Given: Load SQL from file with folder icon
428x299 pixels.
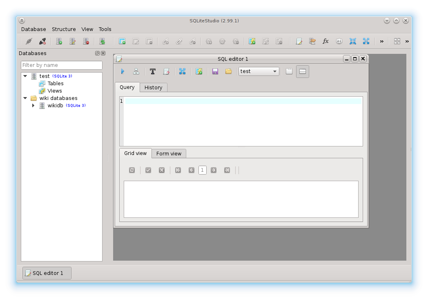Looking at the screenshot, I should click(228, 71).
